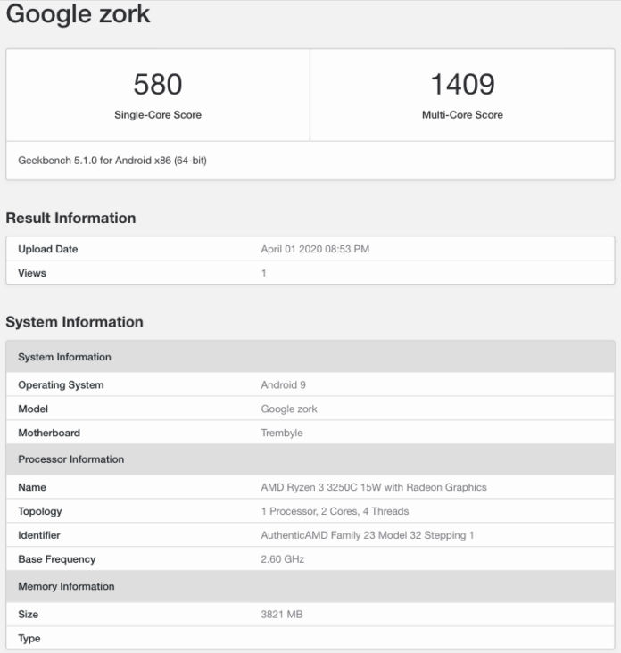Click the 'Identifier' row label

(x=39, y=535)
